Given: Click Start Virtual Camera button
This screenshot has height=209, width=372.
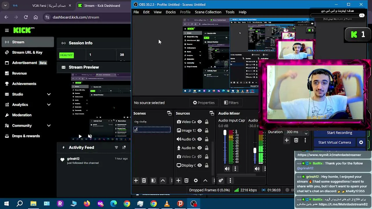Looking at the screenshot, I should pos(335,143).
